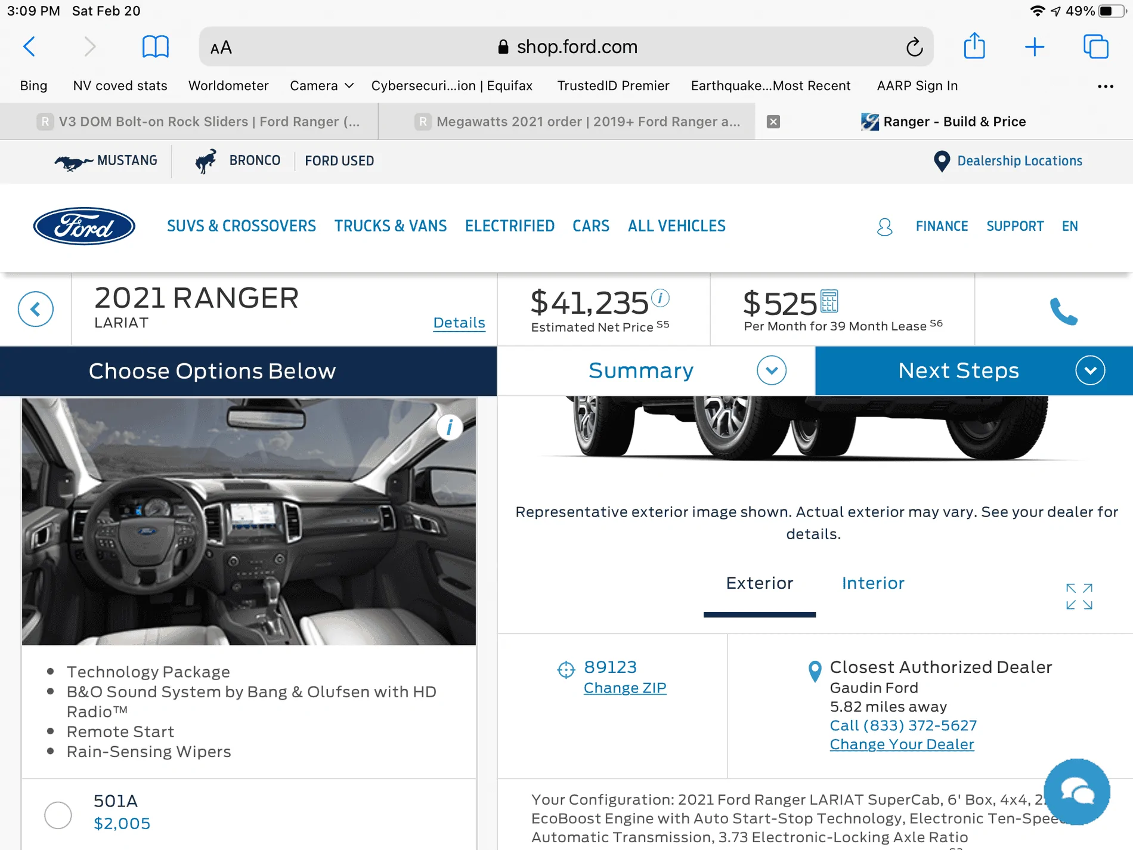Screen dimensions: 1133x850
Task: Switch to V3 DOM Bolt-on Rock Sliders tab
Action: coord(189,122)
